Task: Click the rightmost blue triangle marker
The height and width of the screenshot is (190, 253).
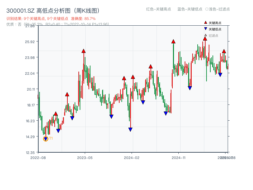Action: pos(220,74)
